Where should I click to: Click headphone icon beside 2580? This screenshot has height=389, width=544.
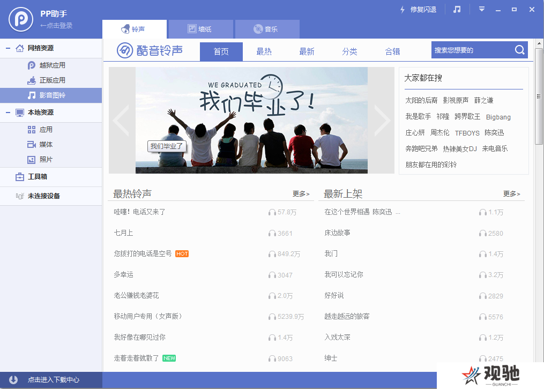pos(482,233)
